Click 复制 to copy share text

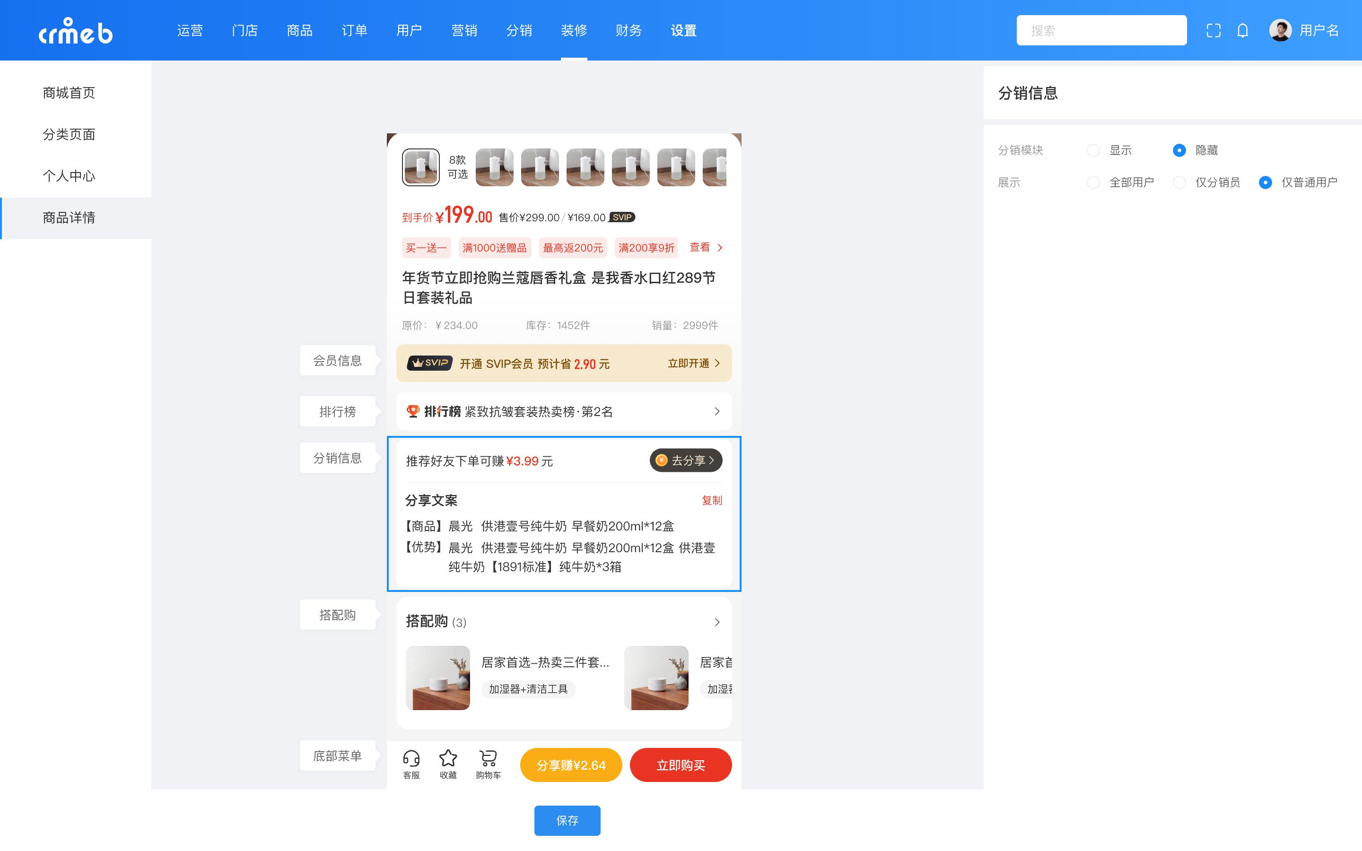pos(711,500)
